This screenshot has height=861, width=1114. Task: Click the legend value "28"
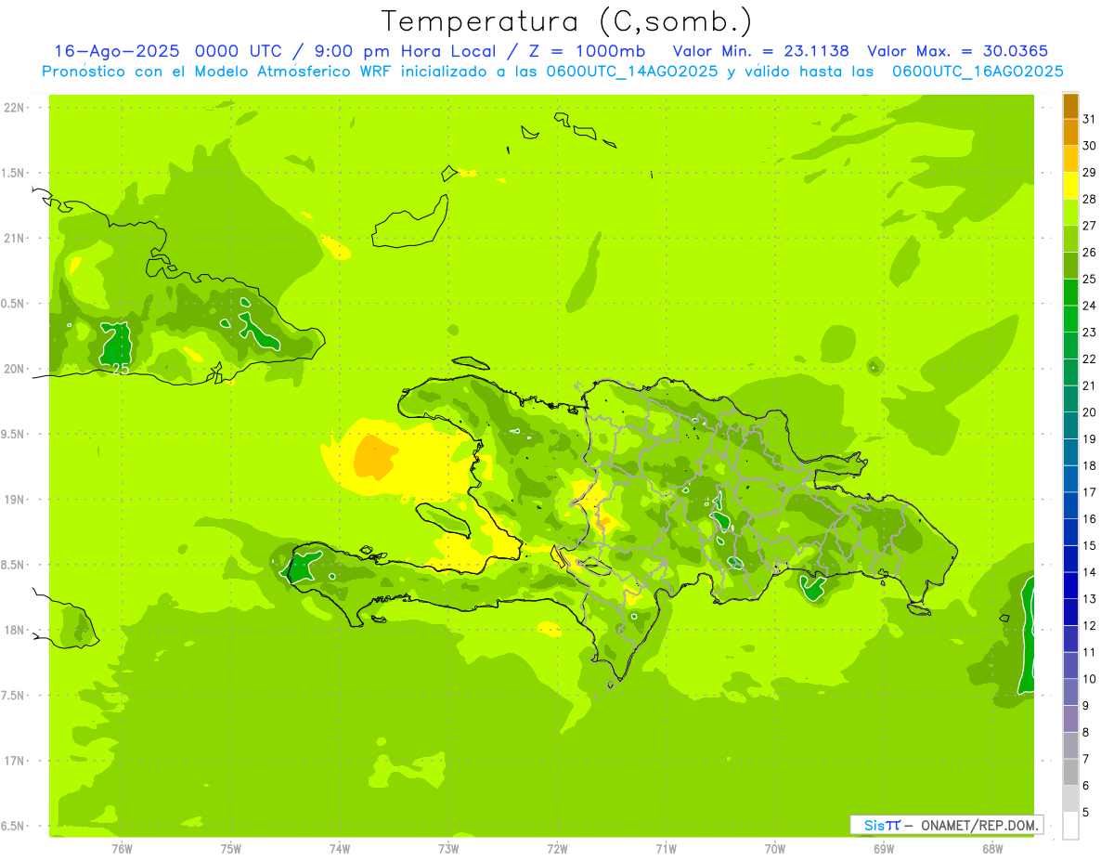1090,199
